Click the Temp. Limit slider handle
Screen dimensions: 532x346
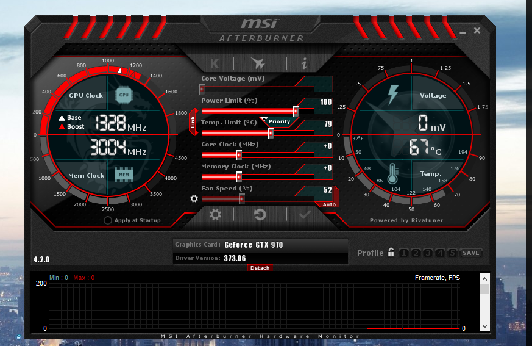(x=271, y=133)
